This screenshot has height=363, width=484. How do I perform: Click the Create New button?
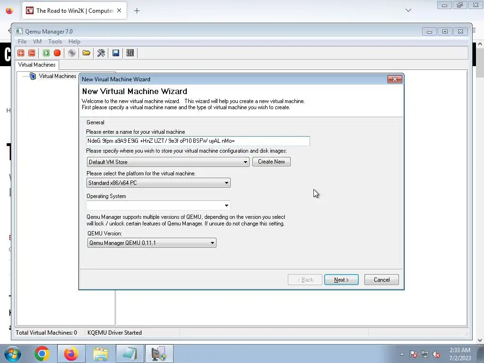271,162
